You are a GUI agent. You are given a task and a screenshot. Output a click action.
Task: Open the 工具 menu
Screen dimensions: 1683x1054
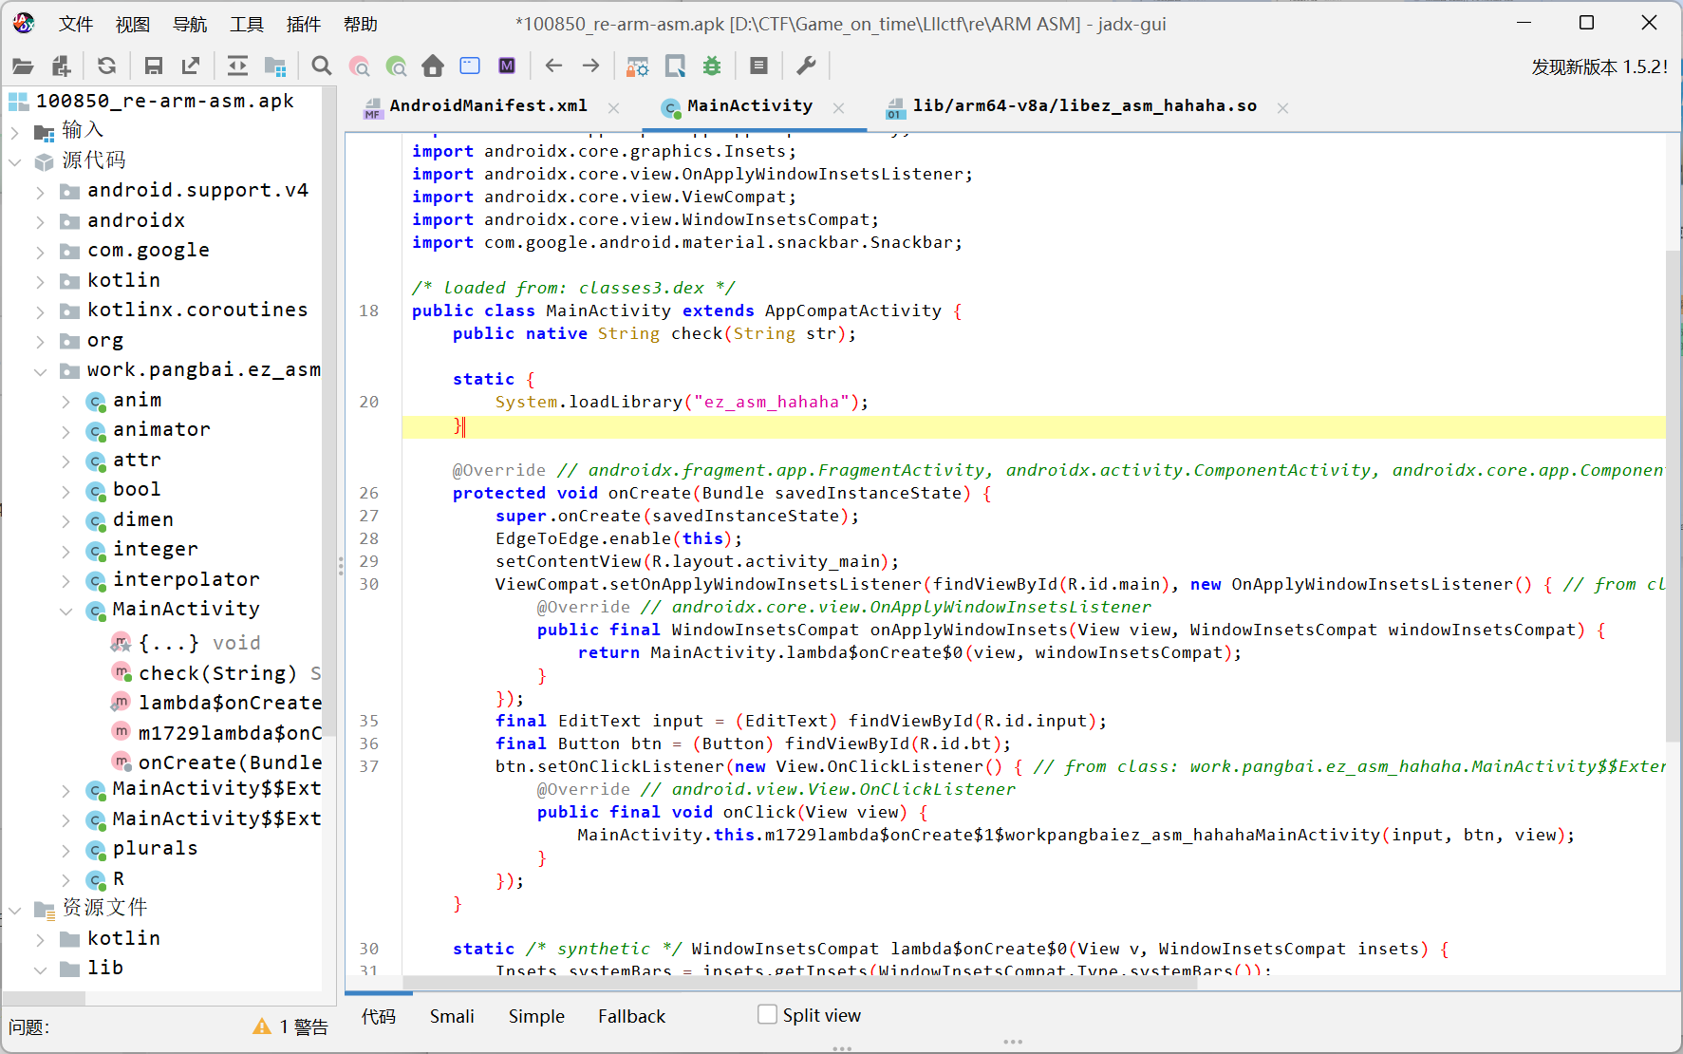pyautogui.click(x=246, y=24)
